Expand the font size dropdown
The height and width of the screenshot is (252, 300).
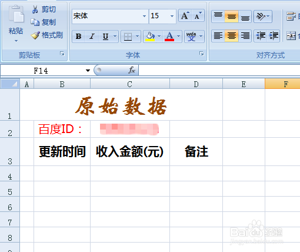tap(172, 16)
